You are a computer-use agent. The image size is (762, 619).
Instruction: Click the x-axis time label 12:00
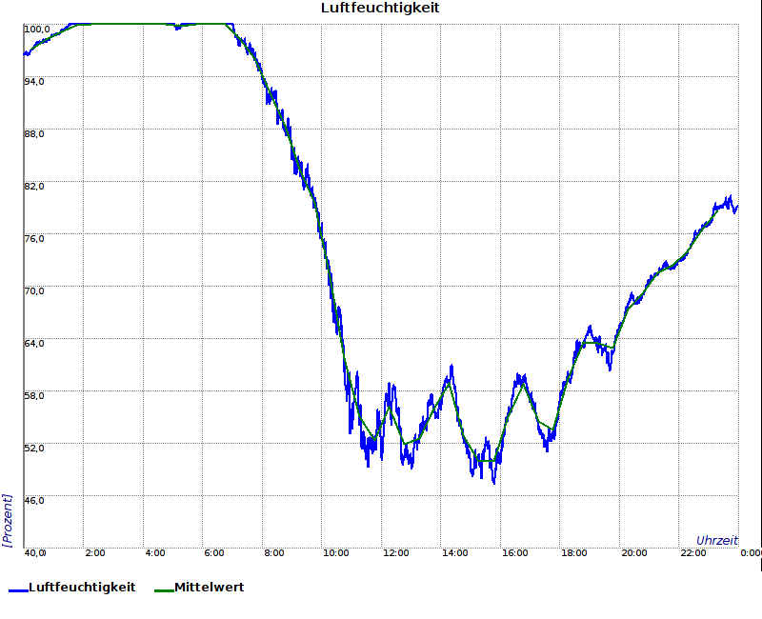coord(396,553)
